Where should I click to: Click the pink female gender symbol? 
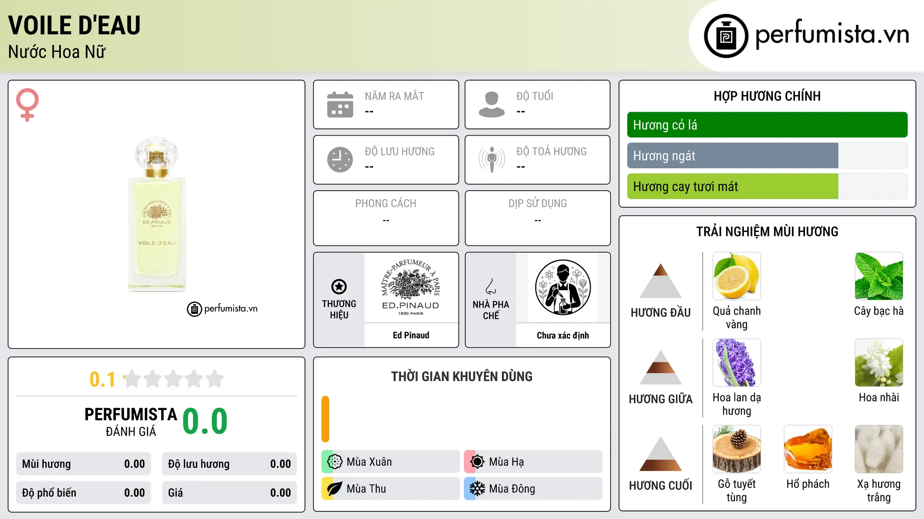tap(28, 105)
